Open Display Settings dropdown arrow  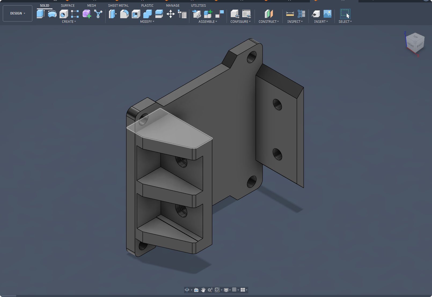click(x=230, y=290)
